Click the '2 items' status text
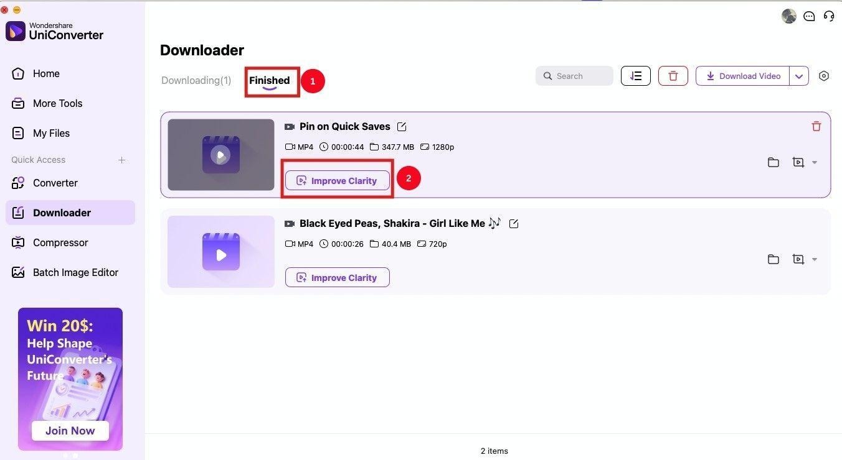 (494, 451)
